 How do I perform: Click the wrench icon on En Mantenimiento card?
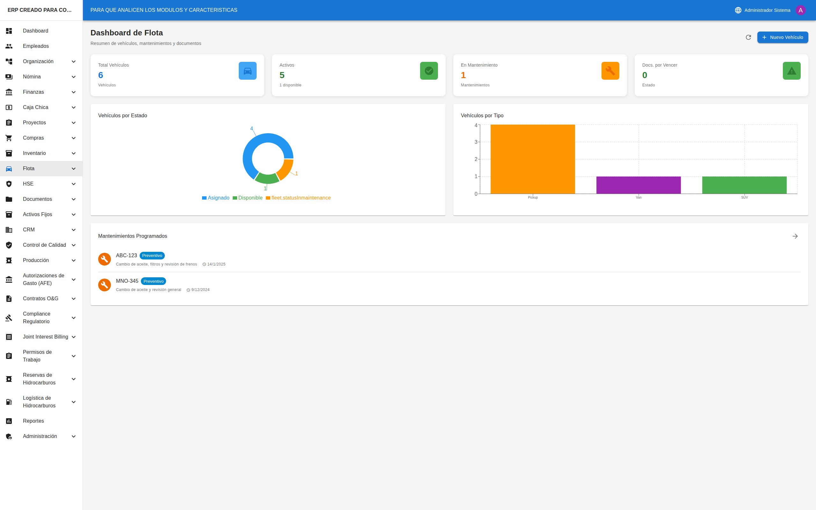pos(610,70)
